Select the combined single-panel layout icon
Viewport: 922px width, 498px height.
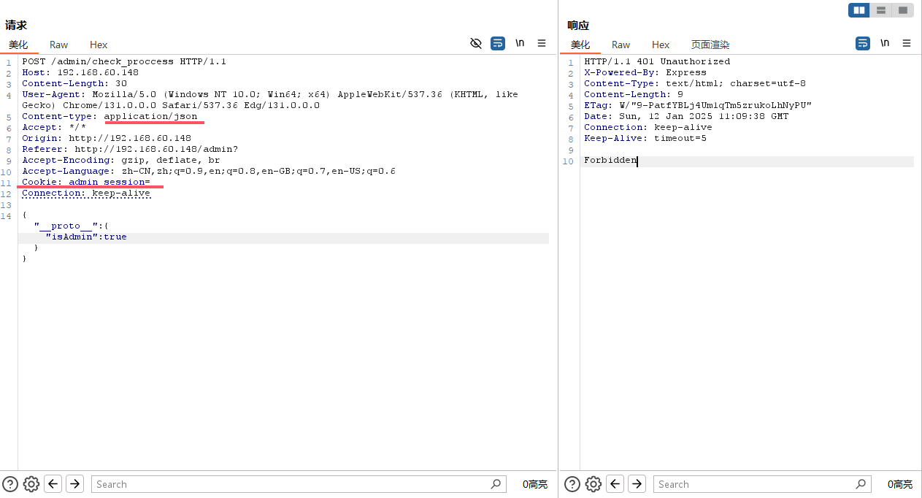903,10
